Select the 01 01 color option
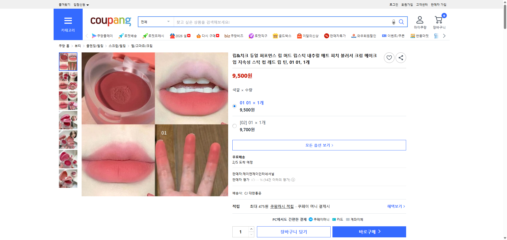The image size is (507, 240). pos(234,106)
